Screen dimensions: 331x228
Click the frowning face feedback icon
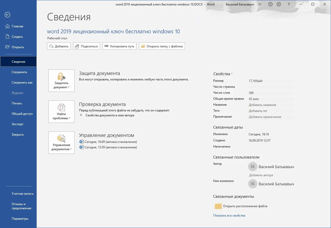[279, 4]
